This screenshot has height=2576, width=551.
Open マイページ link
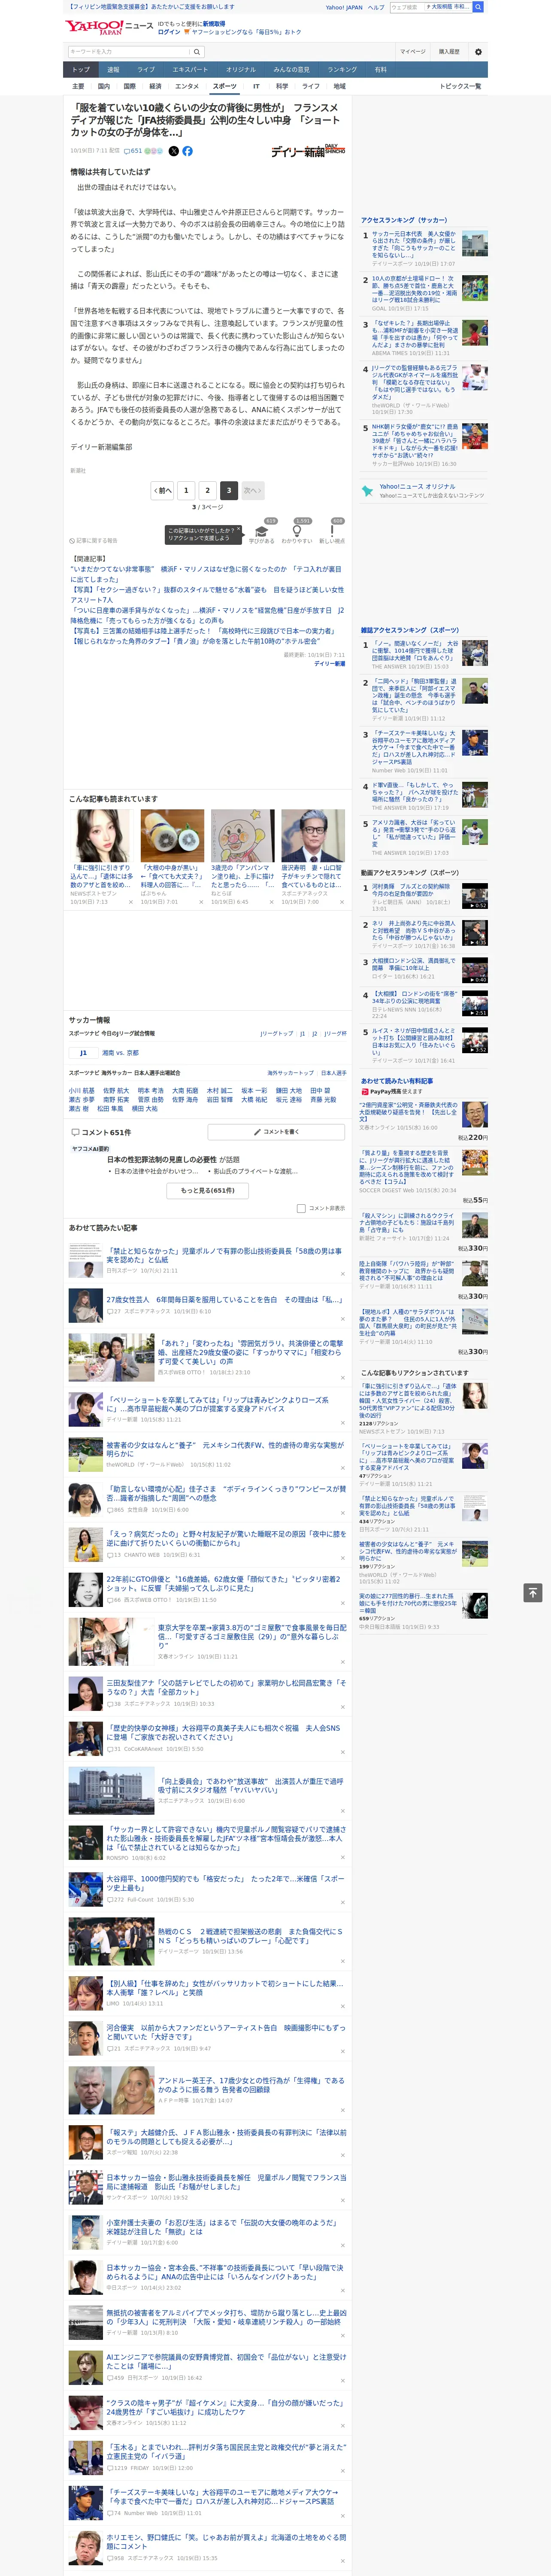click(x=413, y=52)
